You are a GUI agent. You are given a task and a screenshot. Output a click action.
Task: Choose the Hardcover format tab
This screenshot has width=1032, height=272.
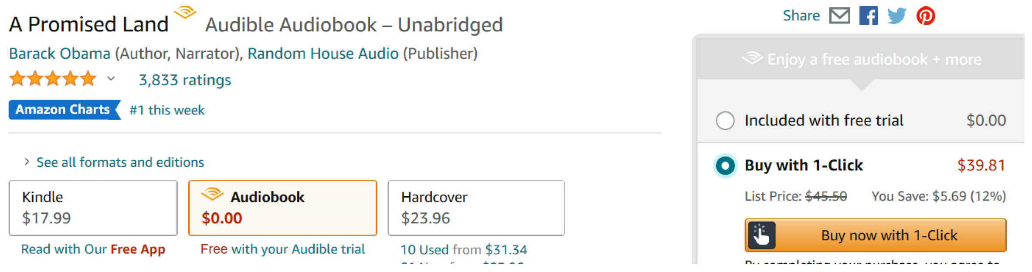pyautogui.click(x=476, y=208)
